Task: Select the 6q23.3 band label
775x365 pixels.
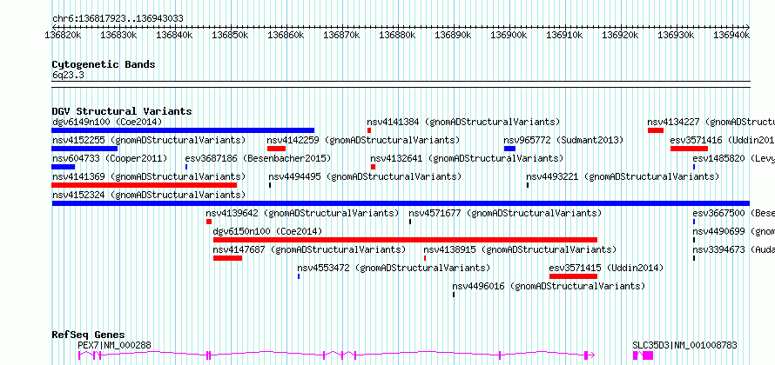Action: (x=68, y=75)
